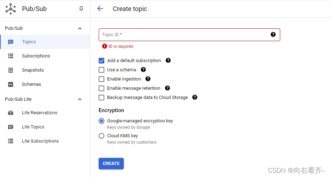Click the Lite Reservations icon

tap(11, 113)
